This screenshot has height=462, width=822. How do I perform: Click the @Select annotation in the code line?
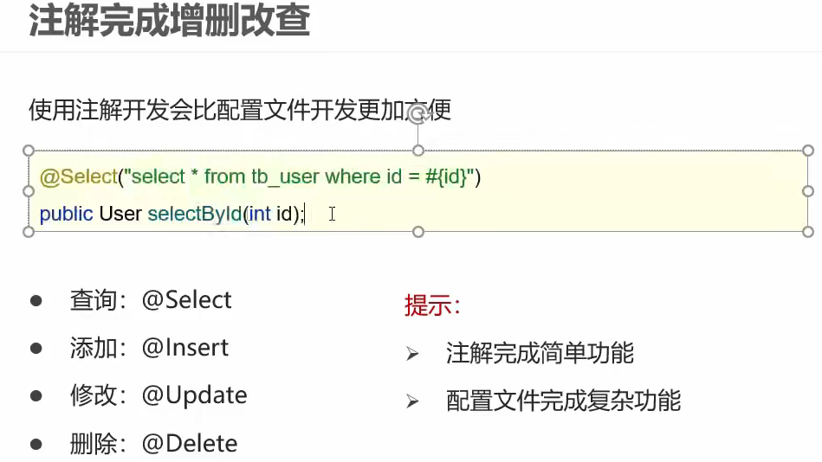coord(79,176)
